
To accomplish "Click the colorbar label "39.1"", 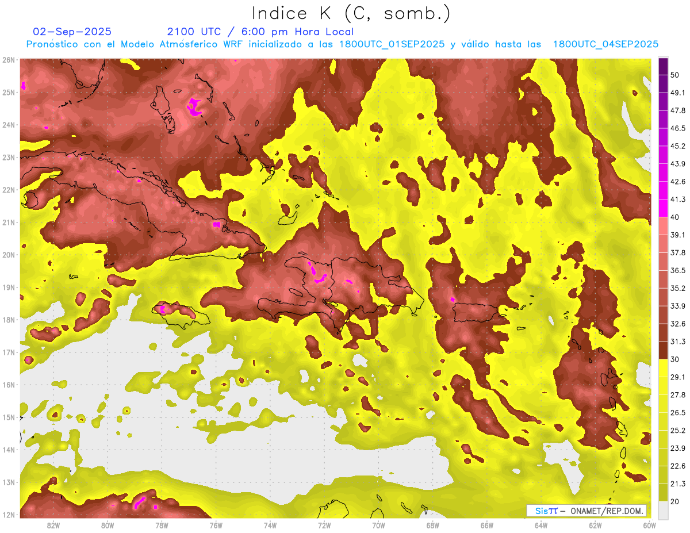I will coord(678,235).
